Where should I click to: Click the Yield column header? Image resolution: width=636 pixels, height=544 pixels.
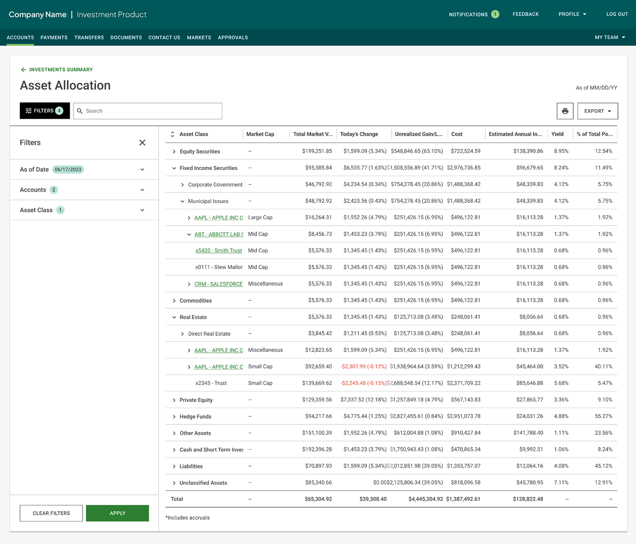pyautogui.click(x=557, y=134)
